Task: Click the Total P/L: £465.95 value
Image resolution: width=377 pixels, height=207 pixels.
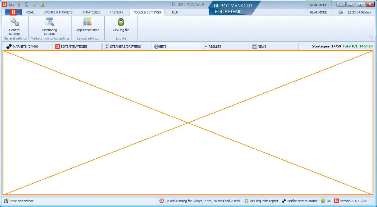Action: pyautogui.click(x=358, y=46)
